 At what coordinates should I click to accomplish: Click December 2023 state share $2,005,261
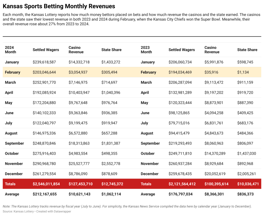point(247,174)
